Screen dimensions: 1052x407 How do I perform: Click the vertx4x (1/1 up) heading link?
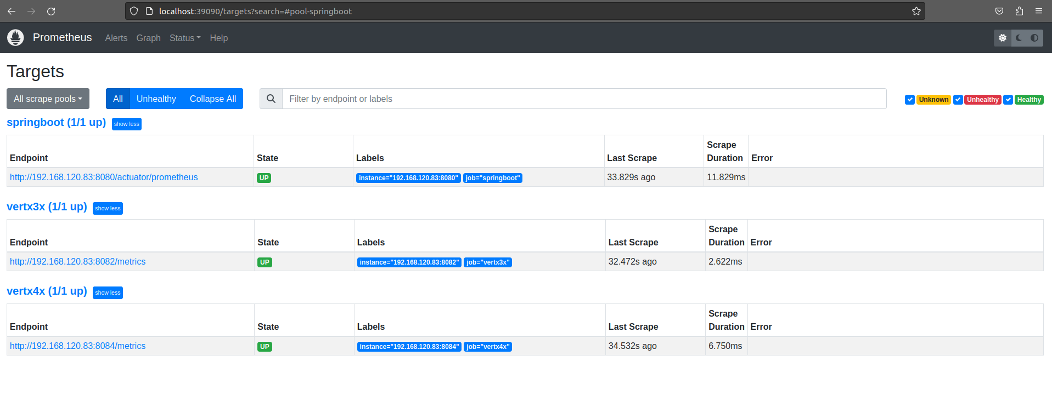(x=47, y=291)
